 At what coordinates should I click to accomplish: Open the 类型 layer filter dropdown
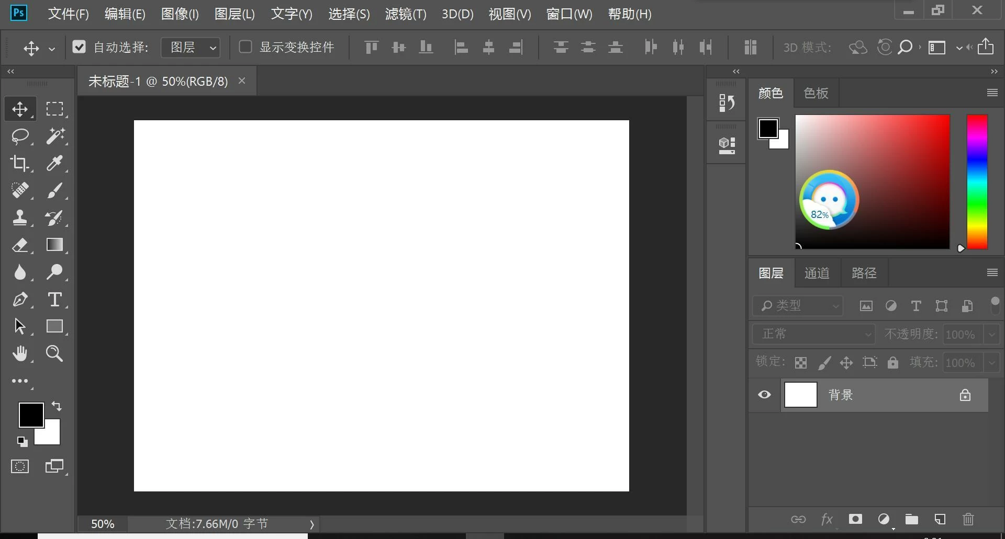click(x=798, y=306)
